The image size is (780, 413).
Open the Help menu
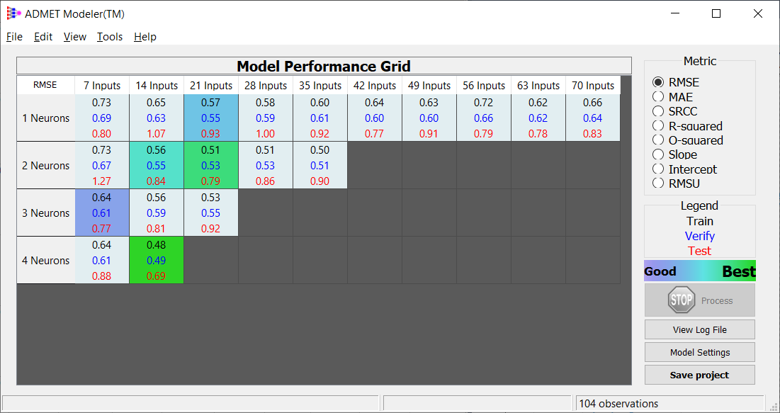point(145,37)
